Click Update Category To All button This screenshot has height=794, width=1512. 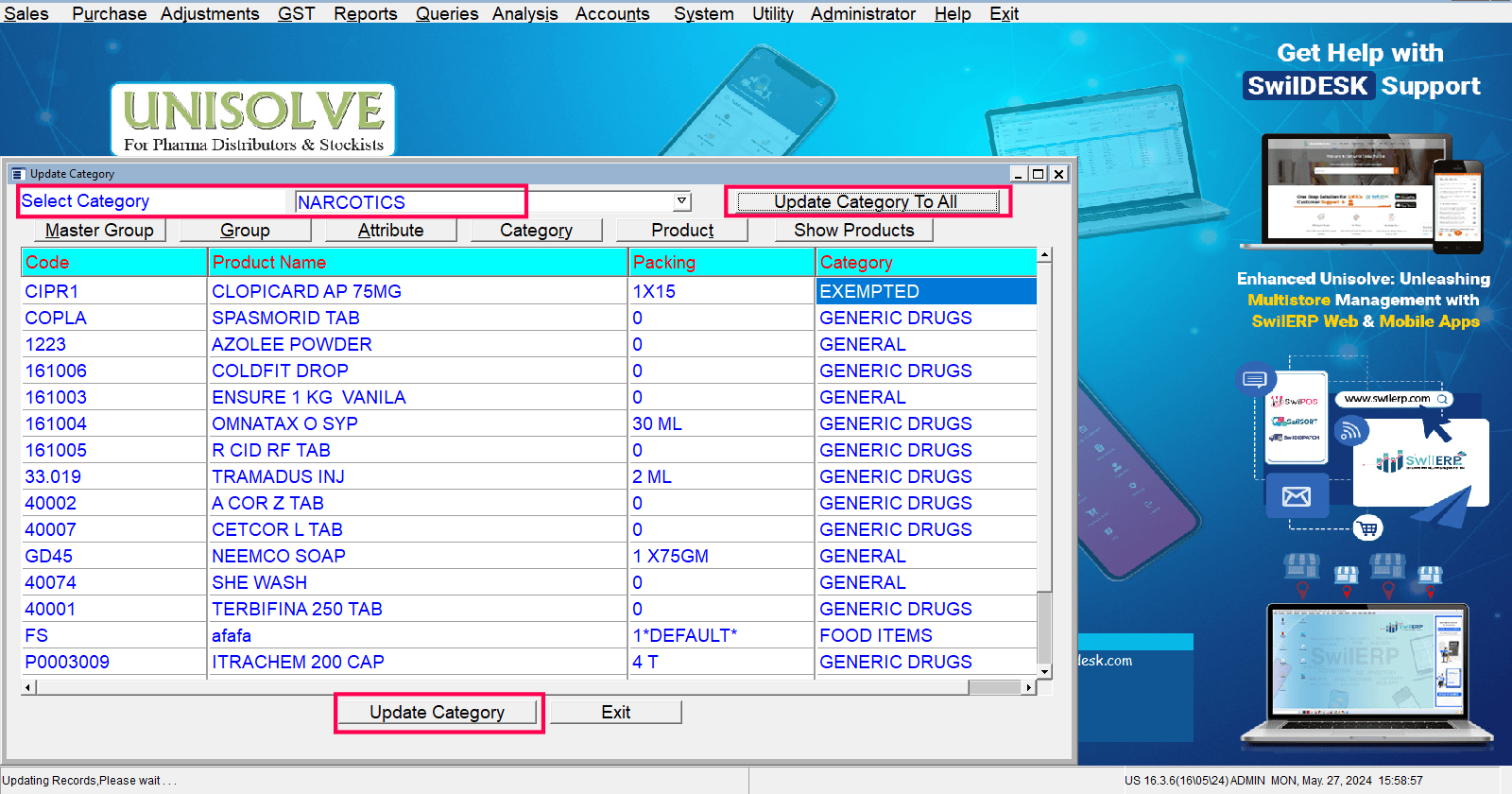click(867, 201)
